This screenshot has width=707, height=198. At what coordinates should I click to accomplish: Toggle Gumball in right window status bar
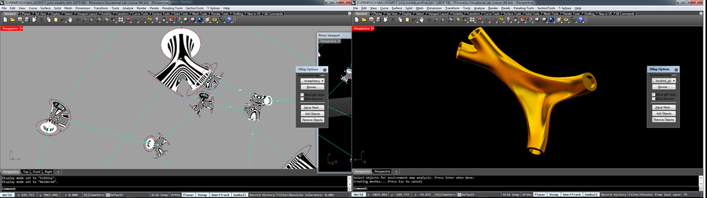(591, 195)
